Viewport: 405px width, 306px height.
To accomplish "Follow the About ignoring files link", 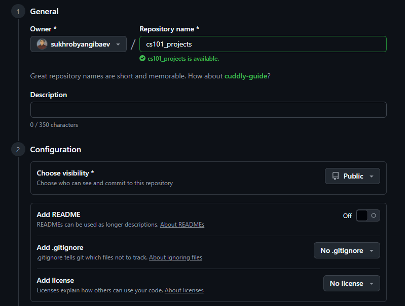I will point(175,257).
